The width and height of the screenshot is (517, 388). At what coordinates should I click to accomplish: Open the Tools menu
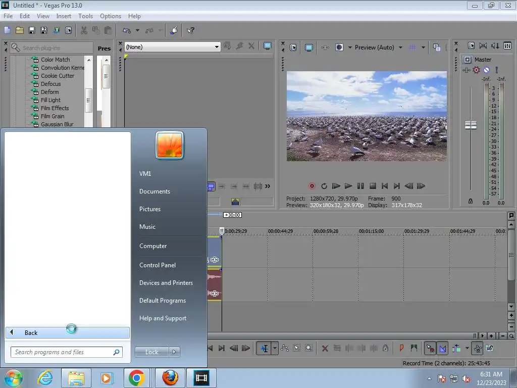point(85,16)
